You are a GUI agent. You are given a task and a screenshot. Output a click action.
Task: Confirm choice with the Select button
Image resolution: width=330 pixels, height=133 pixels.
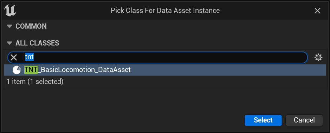263,120
